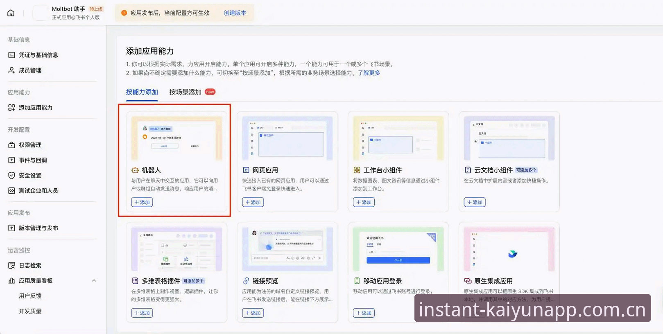Collapse the 应用质量看板 chevron

(94, 281)
